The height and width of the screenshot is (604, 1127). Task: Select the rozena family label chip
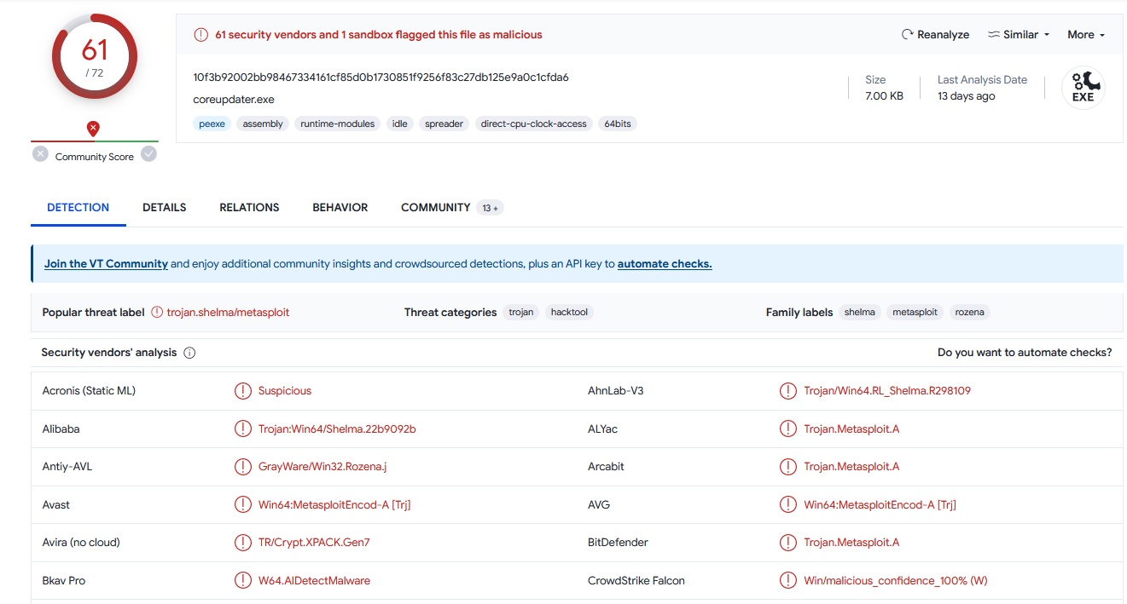pyautogui.click(x=970, y=313)
